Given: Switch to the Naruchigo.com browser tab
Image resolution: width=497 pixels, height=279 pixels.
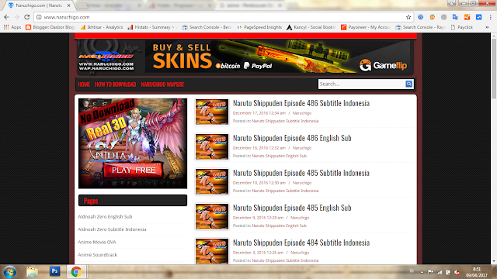Looking at the screenshot, I should click(x=38, y=5).
